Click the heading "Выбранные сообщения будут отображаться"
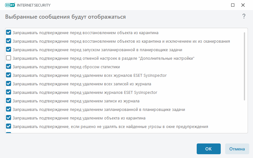This screenshot has height=158, width=253. 65,17
